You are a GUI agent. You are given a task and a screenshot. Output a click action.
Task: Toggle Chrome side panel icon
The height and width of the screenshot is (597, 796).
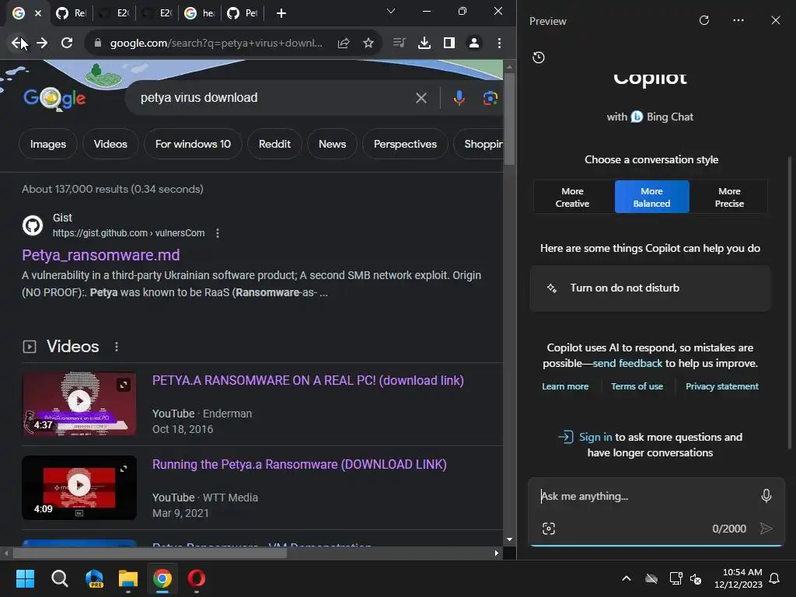pos(449,44)
